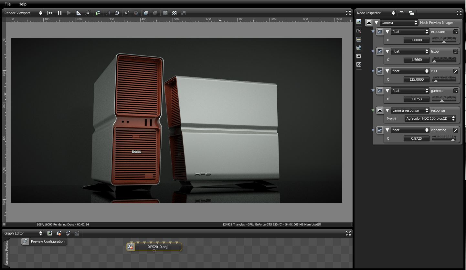Switch to the Unnamed Project tab
Screen dimensions: 466x270
tap(6, 253)
